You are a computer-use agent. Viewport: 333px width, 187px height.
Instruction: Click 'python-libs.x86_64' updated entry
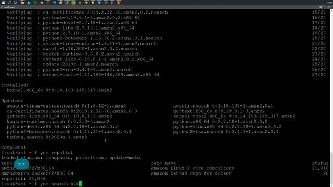tap(227, 127)
